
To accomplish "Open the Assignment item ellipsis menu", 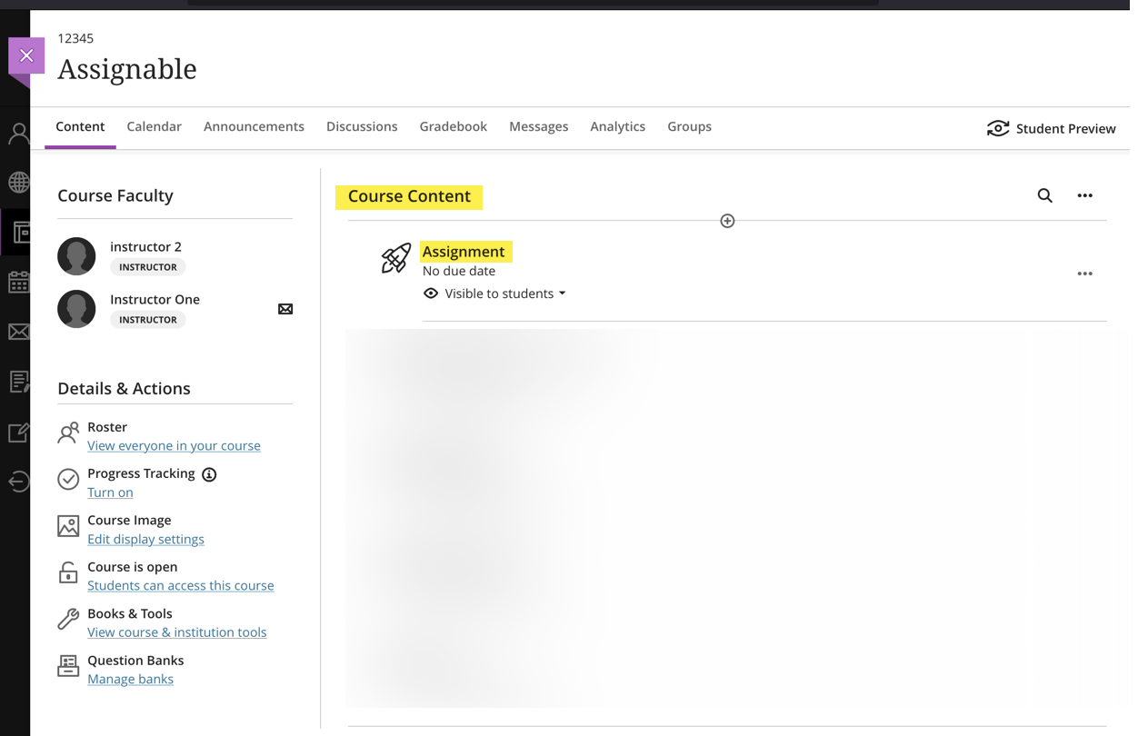I will click(1084, 273).
